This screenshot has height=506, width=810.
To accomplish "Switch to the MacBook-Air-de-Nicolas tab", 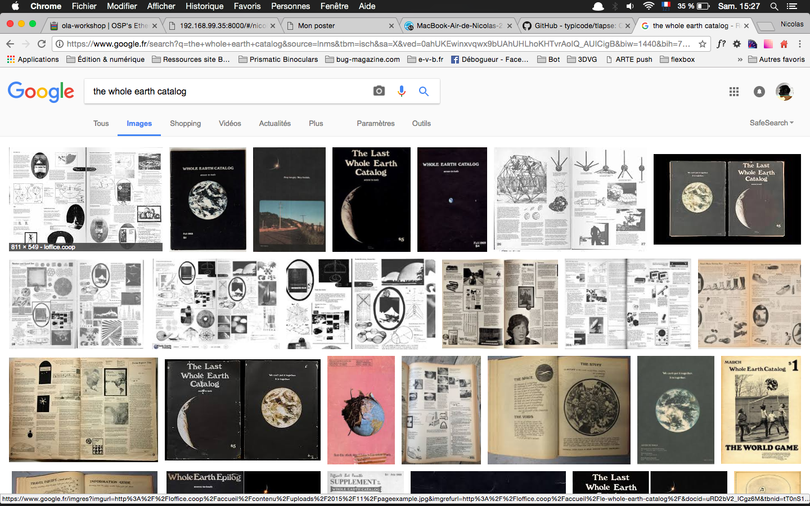I will coord(459,26).
